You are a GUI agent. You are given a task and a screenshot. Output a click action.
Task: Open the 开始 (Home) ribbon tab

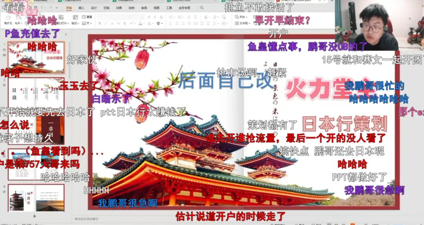pyautogui.click(x=69, y=8)
